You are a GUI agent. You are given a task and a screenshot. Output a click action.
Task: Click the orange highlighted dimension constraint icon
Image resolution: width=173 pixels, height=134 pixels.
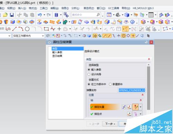[x=125, y=29]
